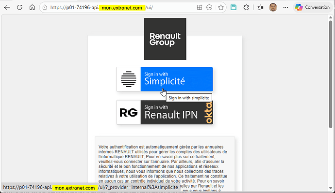Screen dimensions: 335x193
Task: Open the browser home page
Action: tap(32, 7)
